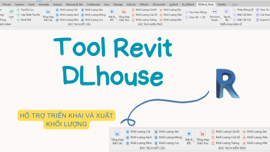Click BÓC TÁCH KIẾN TRÚC panel title in top ribbon
The image size is (270, 152).
pos(150,24)
